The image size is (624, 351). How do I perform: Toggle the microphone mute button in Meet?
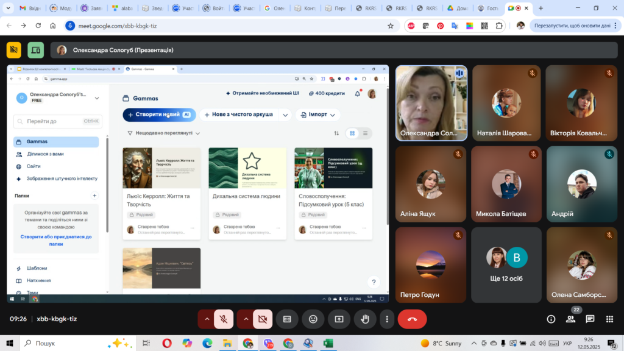[224, 319]
